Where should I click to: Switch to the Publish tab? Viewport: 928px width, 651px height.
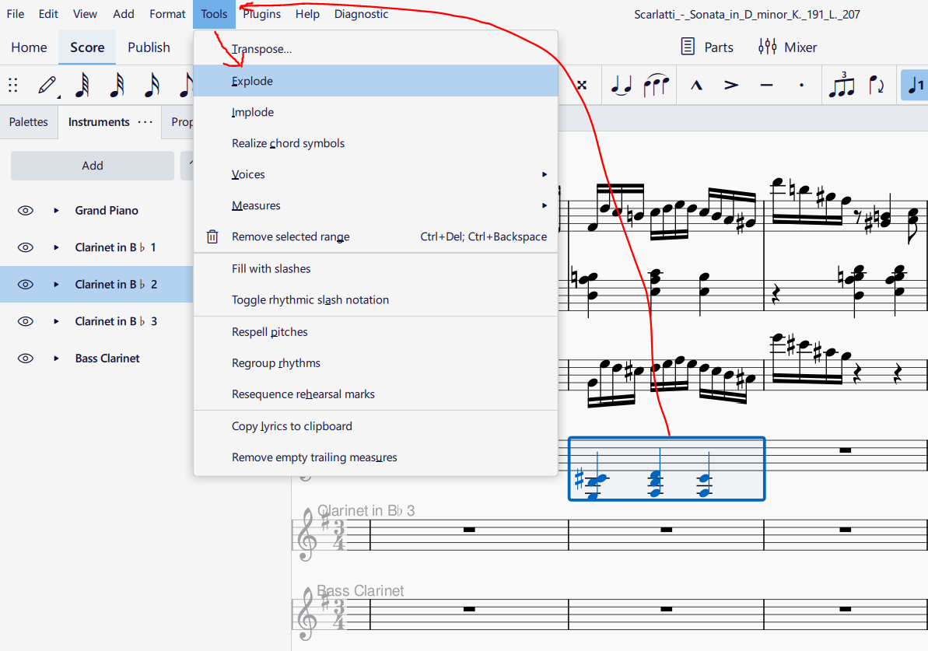(x=149, y=47)
